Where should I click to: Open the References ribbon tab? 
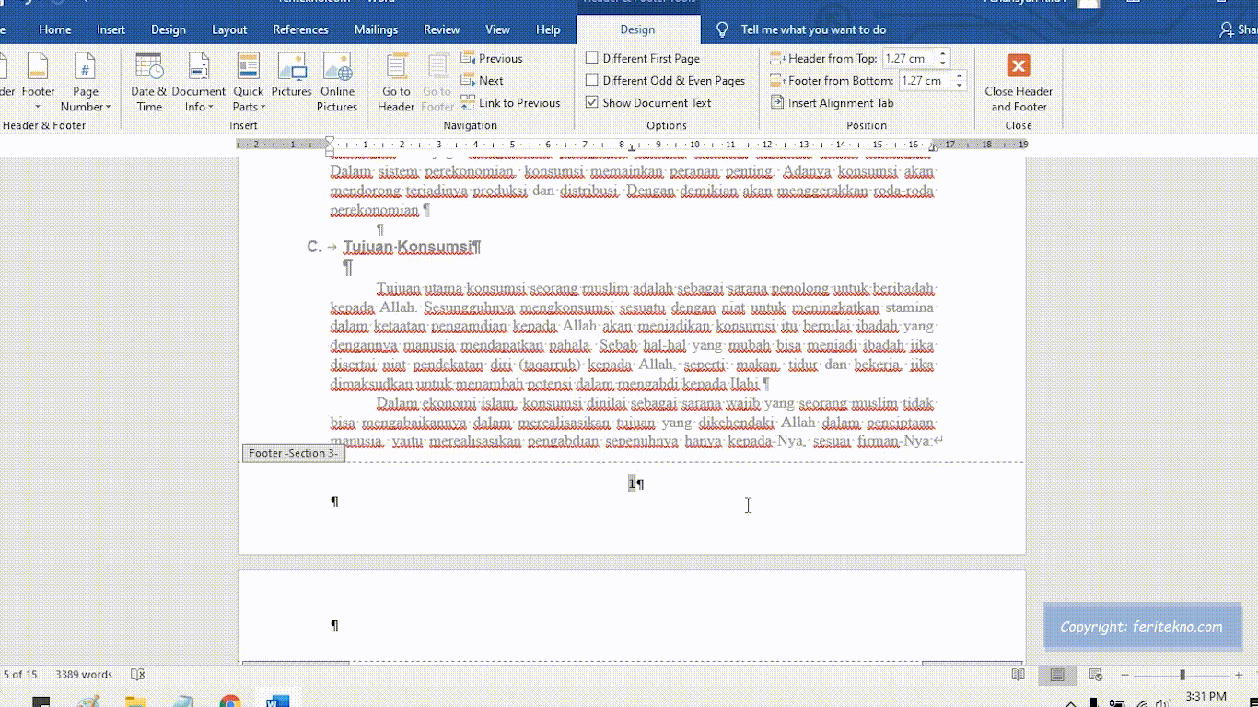tap(300, 29)
